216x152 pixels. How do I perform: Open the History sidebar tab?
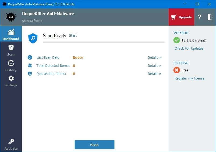coord(11,66)
